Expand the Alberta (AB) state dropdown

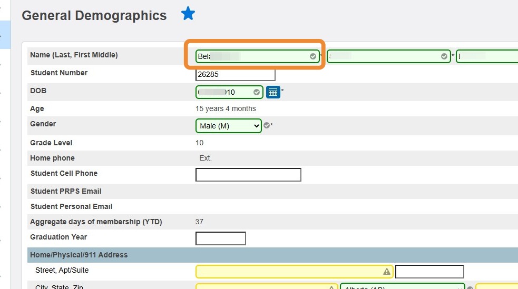coord(403,287)
